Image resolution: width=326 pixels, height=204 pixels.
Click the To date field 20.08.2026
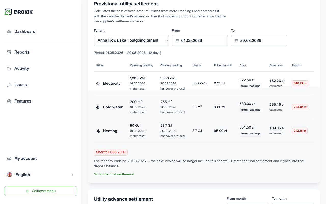pos(259,41)
